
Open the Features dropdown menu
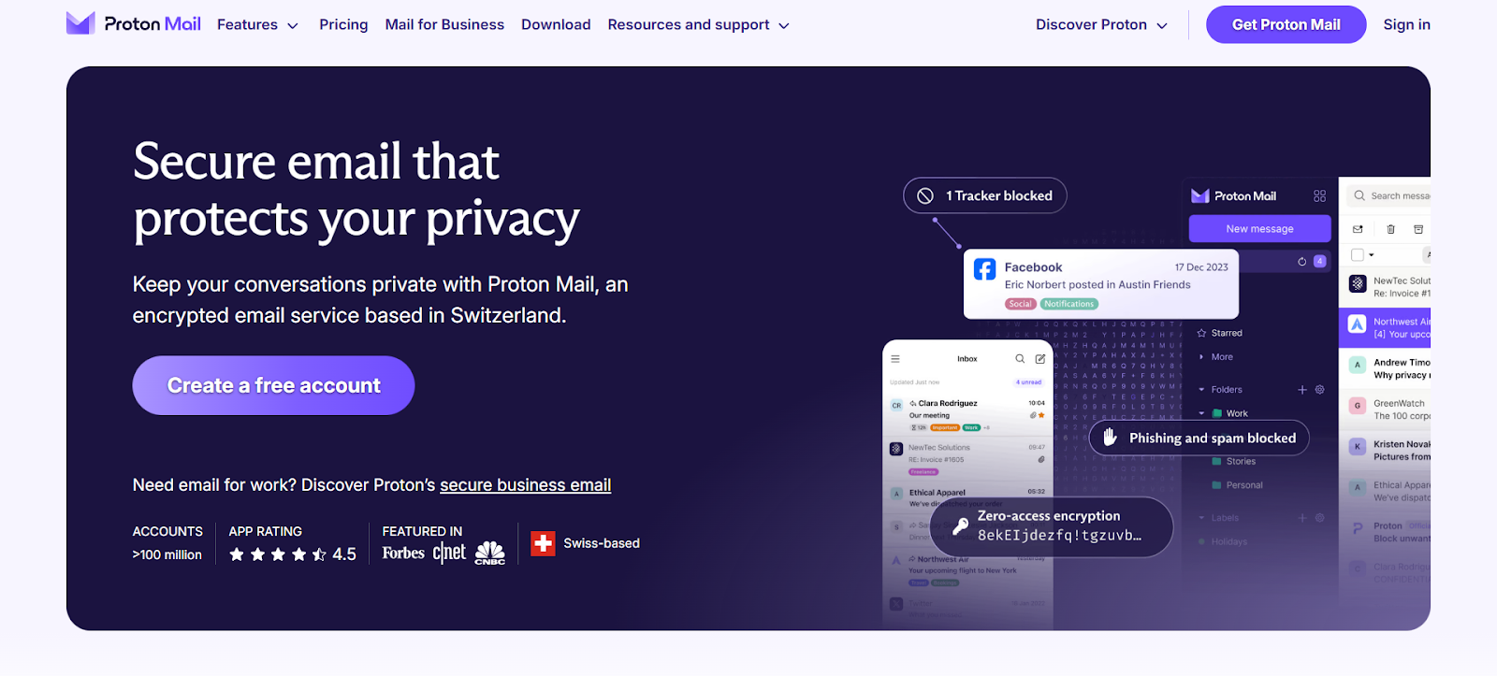point(257,25)
